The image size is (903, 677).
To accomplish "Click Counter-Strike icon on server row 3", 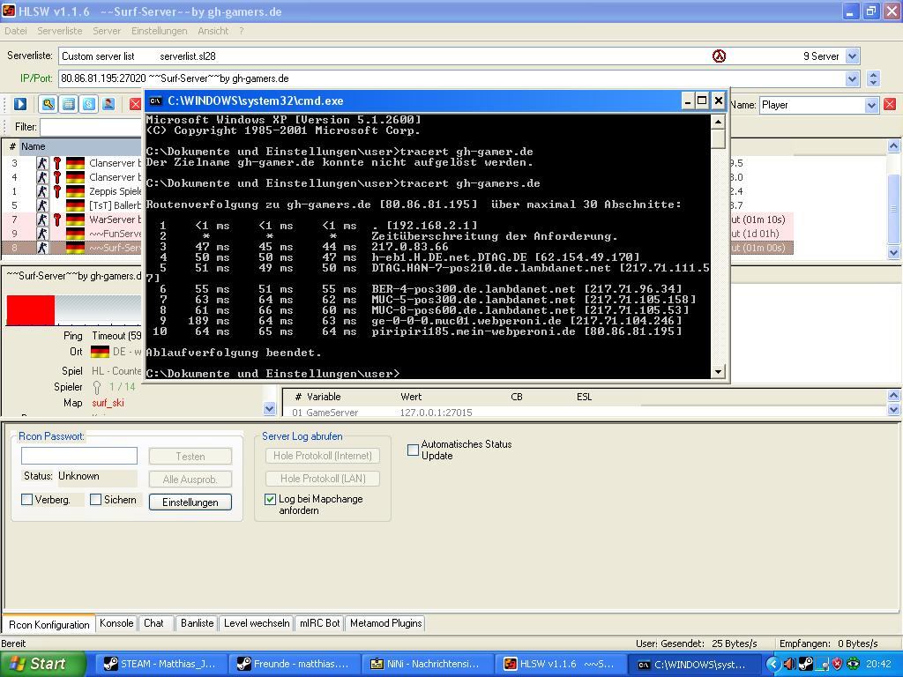I will (42, 163).
